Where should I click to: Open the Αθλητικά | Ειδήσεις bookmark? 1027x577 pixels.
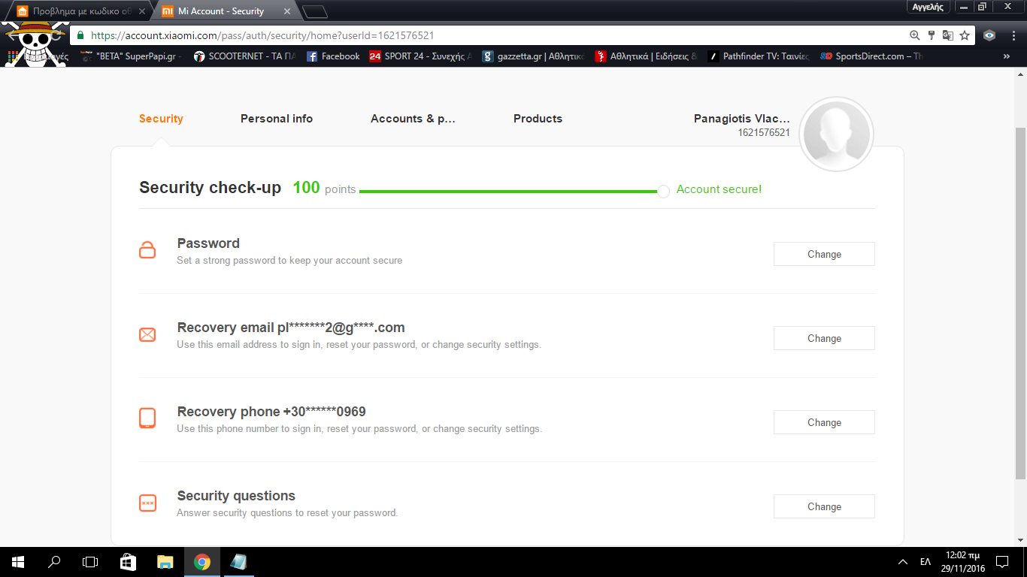point(646,56)
